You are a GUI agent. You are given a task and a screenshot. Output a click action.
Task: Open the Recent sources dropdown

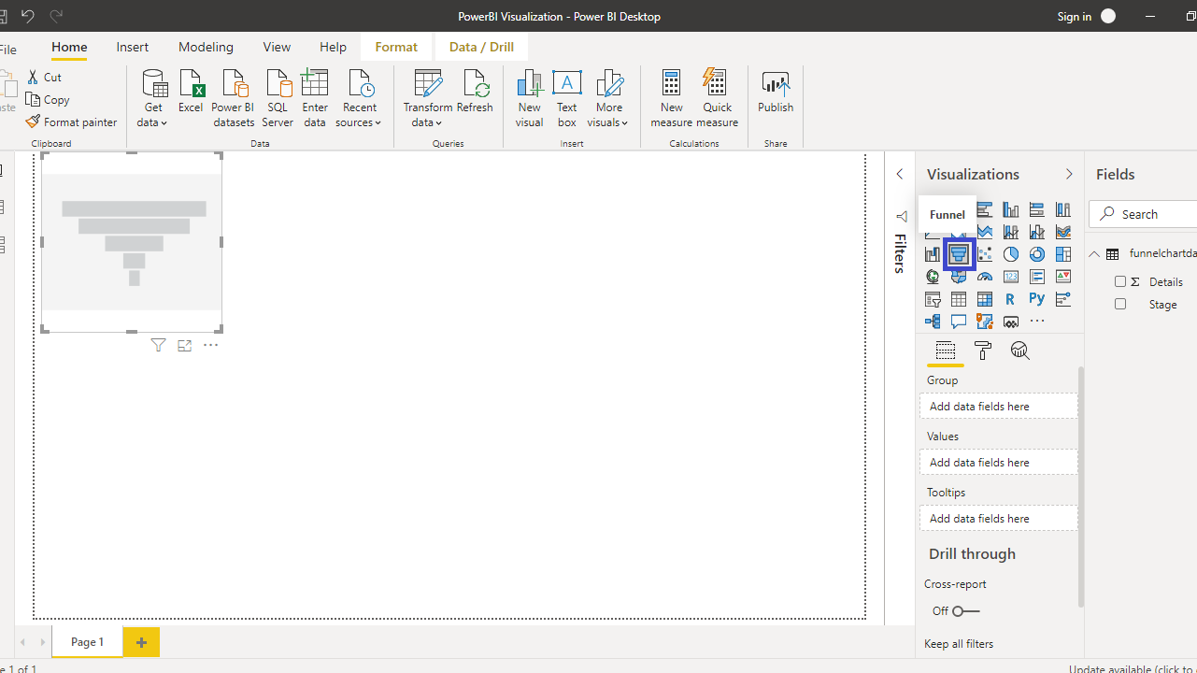360,98
